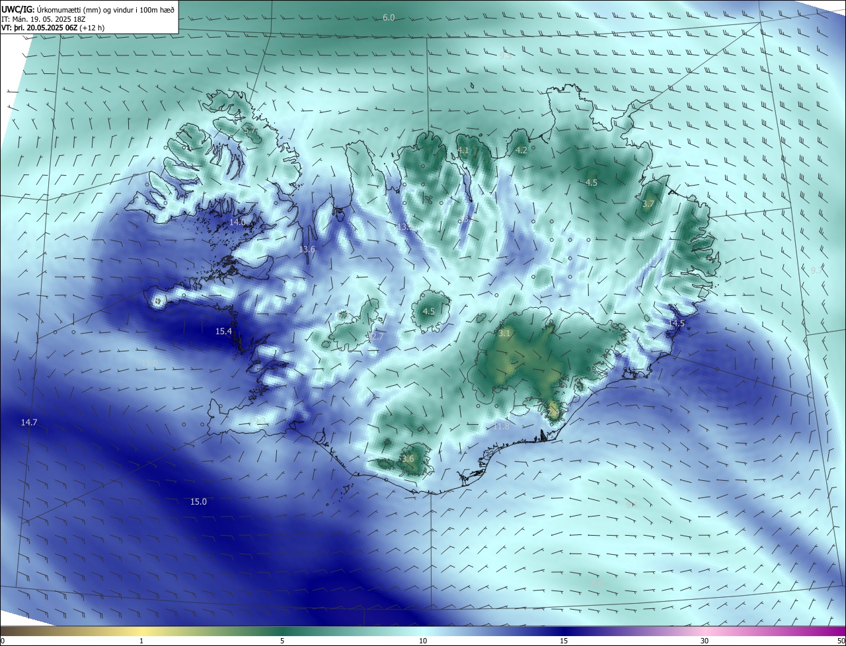Click the "15.0" value over the ocean
Viewport: 846px width, 646px height.
pyautogui.click(x=198, y=502)
